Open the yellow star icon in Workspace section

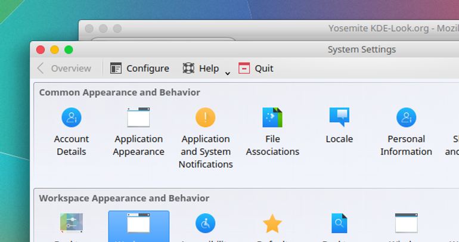[272, 224]
